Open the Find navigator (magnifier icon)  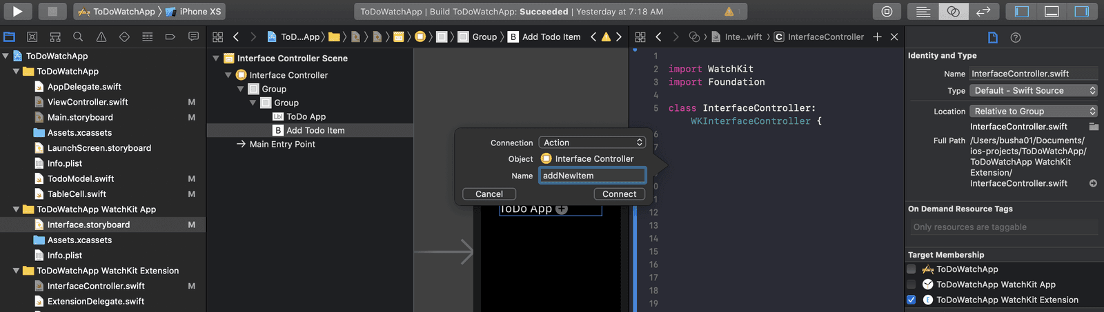pyautogui.click(x=78, y=37)
